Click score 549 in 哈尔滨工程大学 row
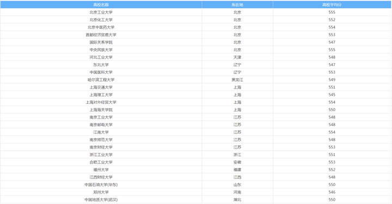The height and width of the screenshot is (204, 392). tap(332, 79)
